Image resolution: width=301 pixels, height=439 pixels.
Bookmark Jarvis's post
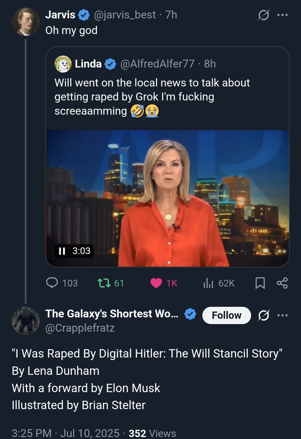(x=260, y=283)
